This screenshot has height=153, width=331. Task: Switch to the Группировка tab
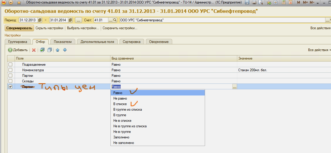[18, 42]
